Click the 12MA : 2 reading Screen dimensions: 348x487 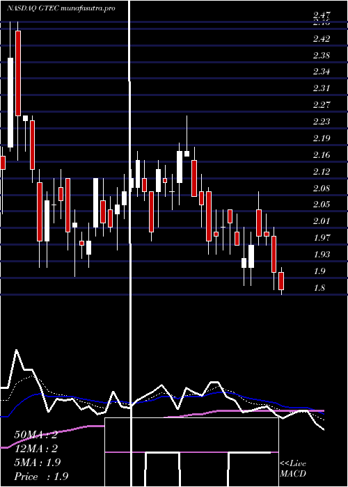pos(36,449)
